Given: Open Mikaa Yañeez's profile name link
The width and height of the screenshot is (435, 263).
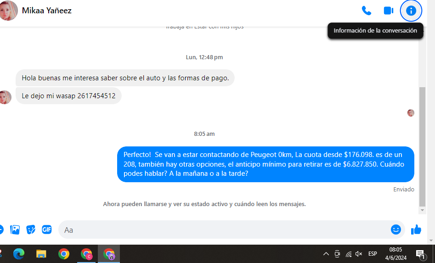Looking at the screenshot, I should (x=47, y=11).
